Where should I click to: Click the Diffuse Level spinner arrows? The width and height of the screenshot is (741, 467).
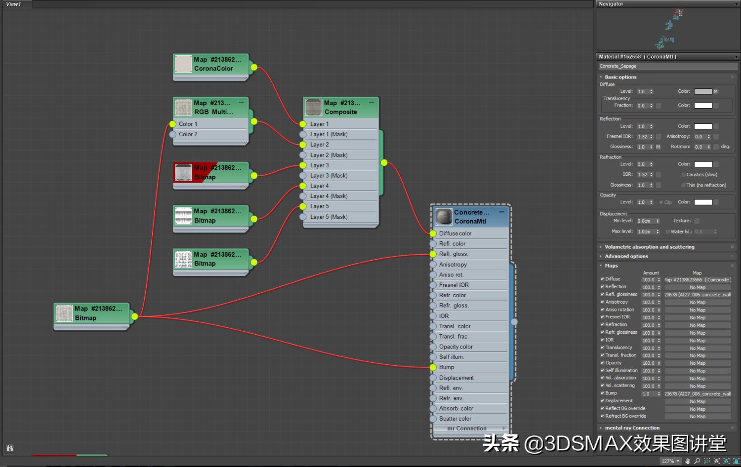[651, 91]
